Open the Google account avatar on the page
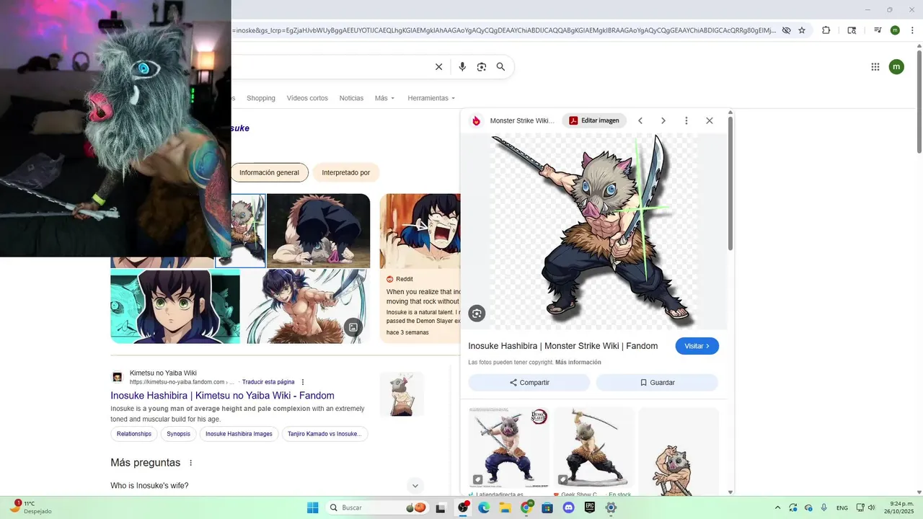This screenshot has width=923, height=519. [x=896, y=67]
